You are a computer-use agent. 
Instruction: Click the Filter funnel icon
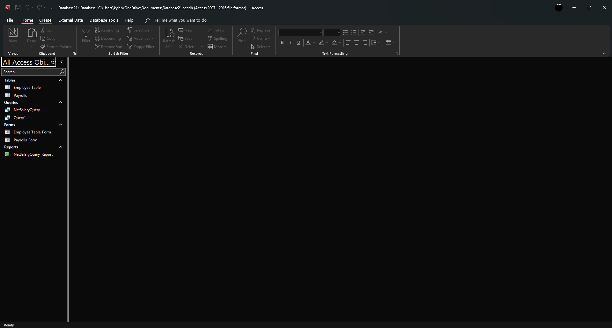(x=86, y=32)
